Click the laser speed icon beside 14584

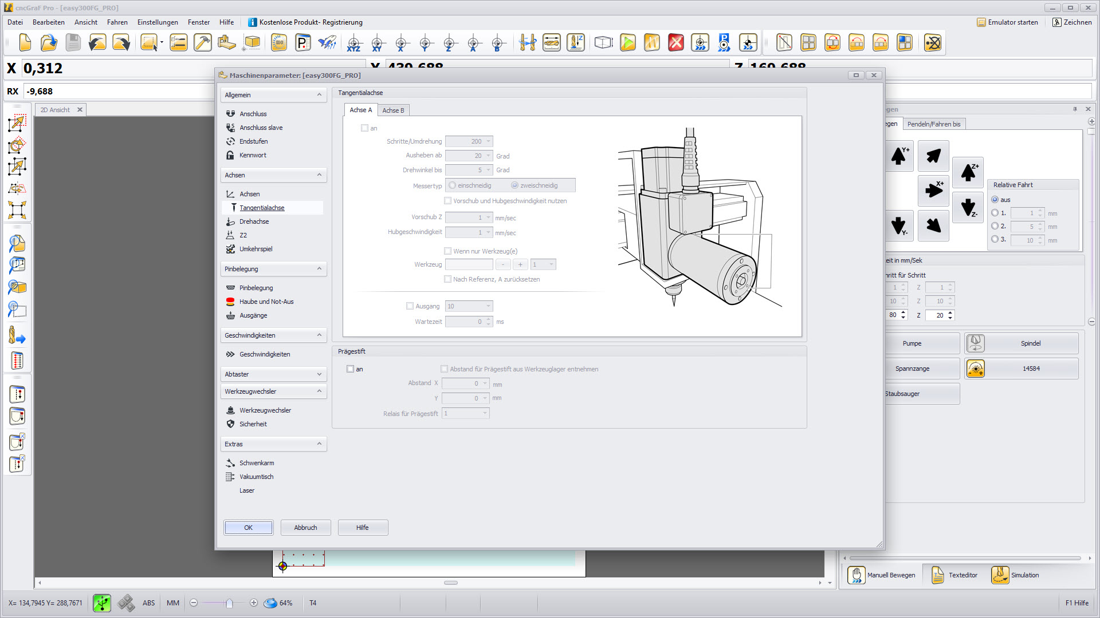(x=976, y=369)
